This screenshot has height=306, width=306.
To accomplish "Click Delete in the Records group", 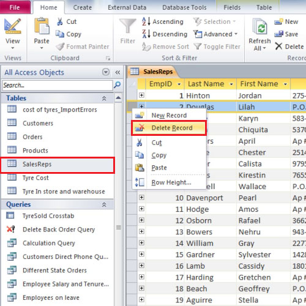I will (289, 47).
